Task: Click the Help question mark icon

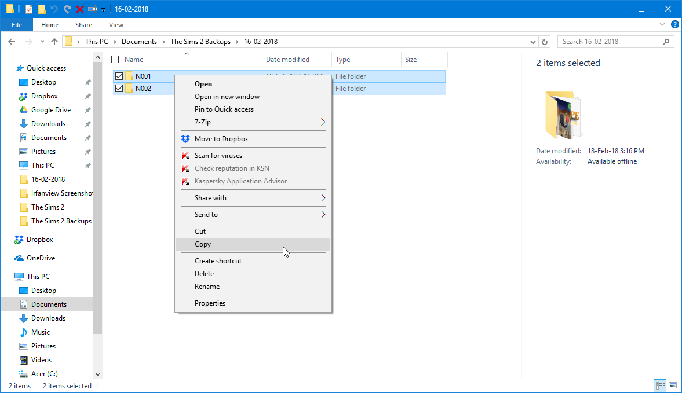Action: tap(674, 25)
